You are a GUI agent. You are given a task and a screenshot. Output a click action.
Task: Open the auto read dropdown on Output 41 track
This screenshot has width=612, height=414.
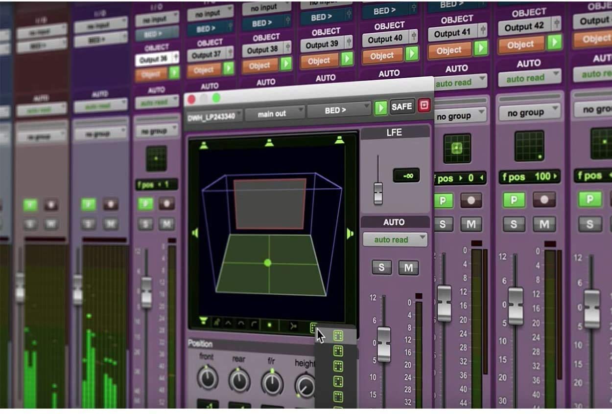[460, 82]
